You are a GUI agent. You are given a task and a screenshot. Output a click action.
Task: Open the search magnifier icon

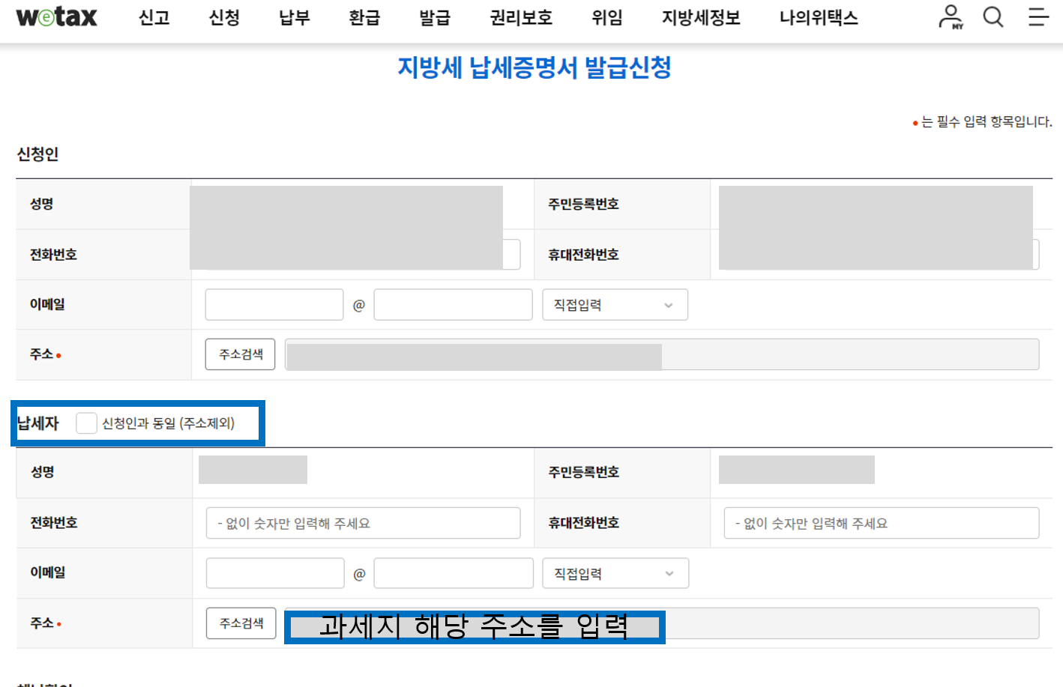coord(993,16)
